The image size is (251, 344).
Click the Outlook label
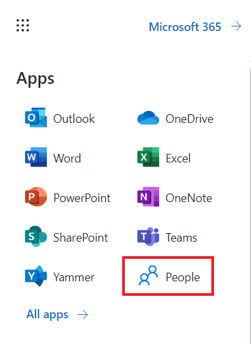74,119
